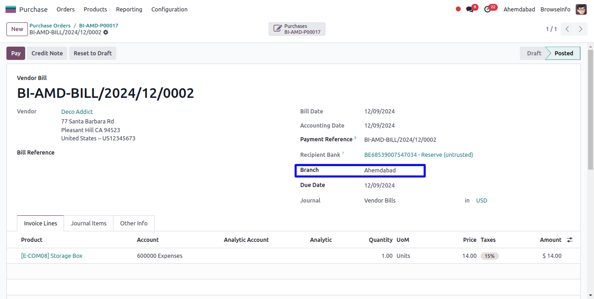Switch to the Journal Items tab

coord(89,223)
